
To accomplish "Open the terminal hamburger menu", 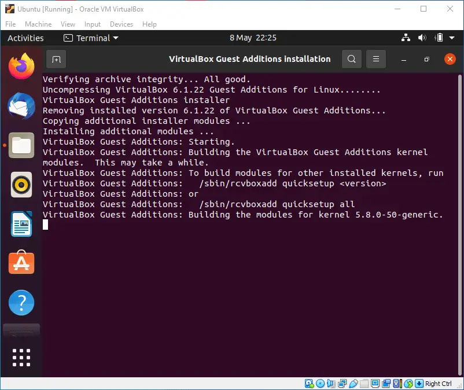I will (376, 59).
